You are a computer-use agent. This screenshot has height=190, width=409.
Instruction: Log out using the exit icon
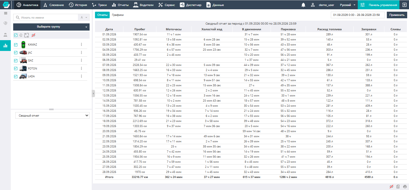(404, 5)
